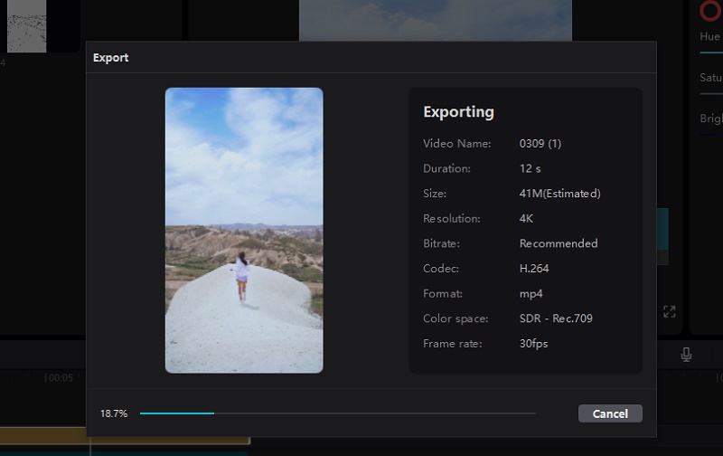Click the 4K resolution value
Screen dimensions: 723x456
[526, 218]
